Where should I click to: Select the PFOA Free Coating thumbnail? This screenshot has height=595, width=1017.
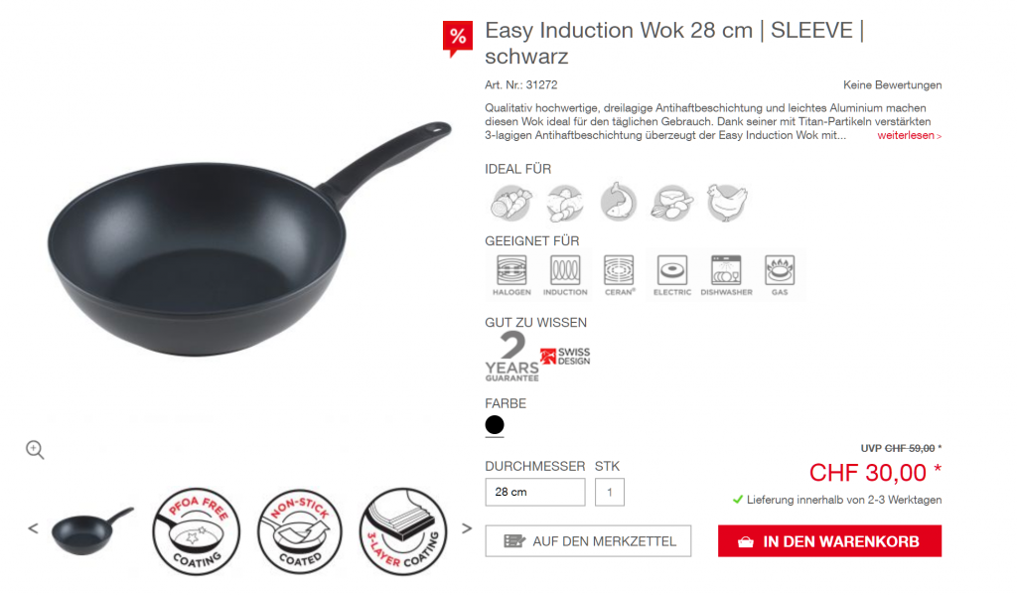pos(197,531)
